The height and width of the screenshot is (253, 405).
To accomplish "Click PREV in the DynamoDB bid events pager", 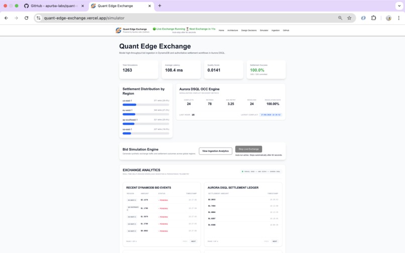I will [185, 241].
